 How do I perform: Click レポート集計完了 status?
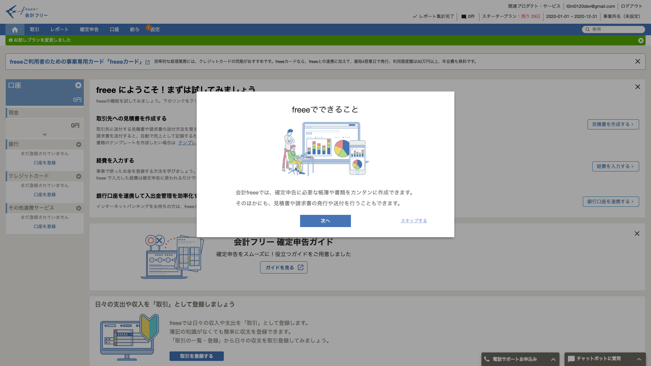pyautogui.click(x=433, y=16)
